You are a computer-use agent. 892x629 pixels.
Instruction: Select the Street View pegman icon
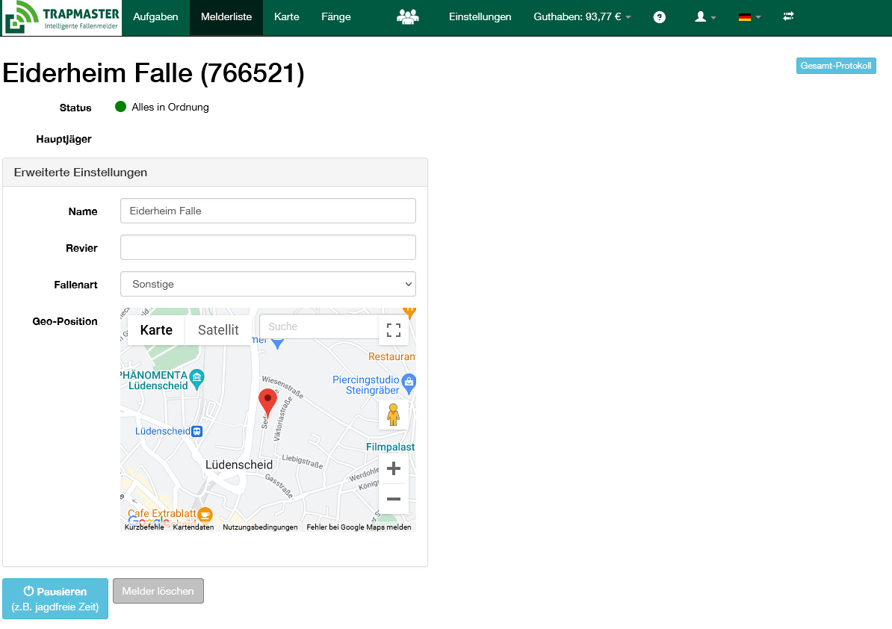tap(394, 414)
